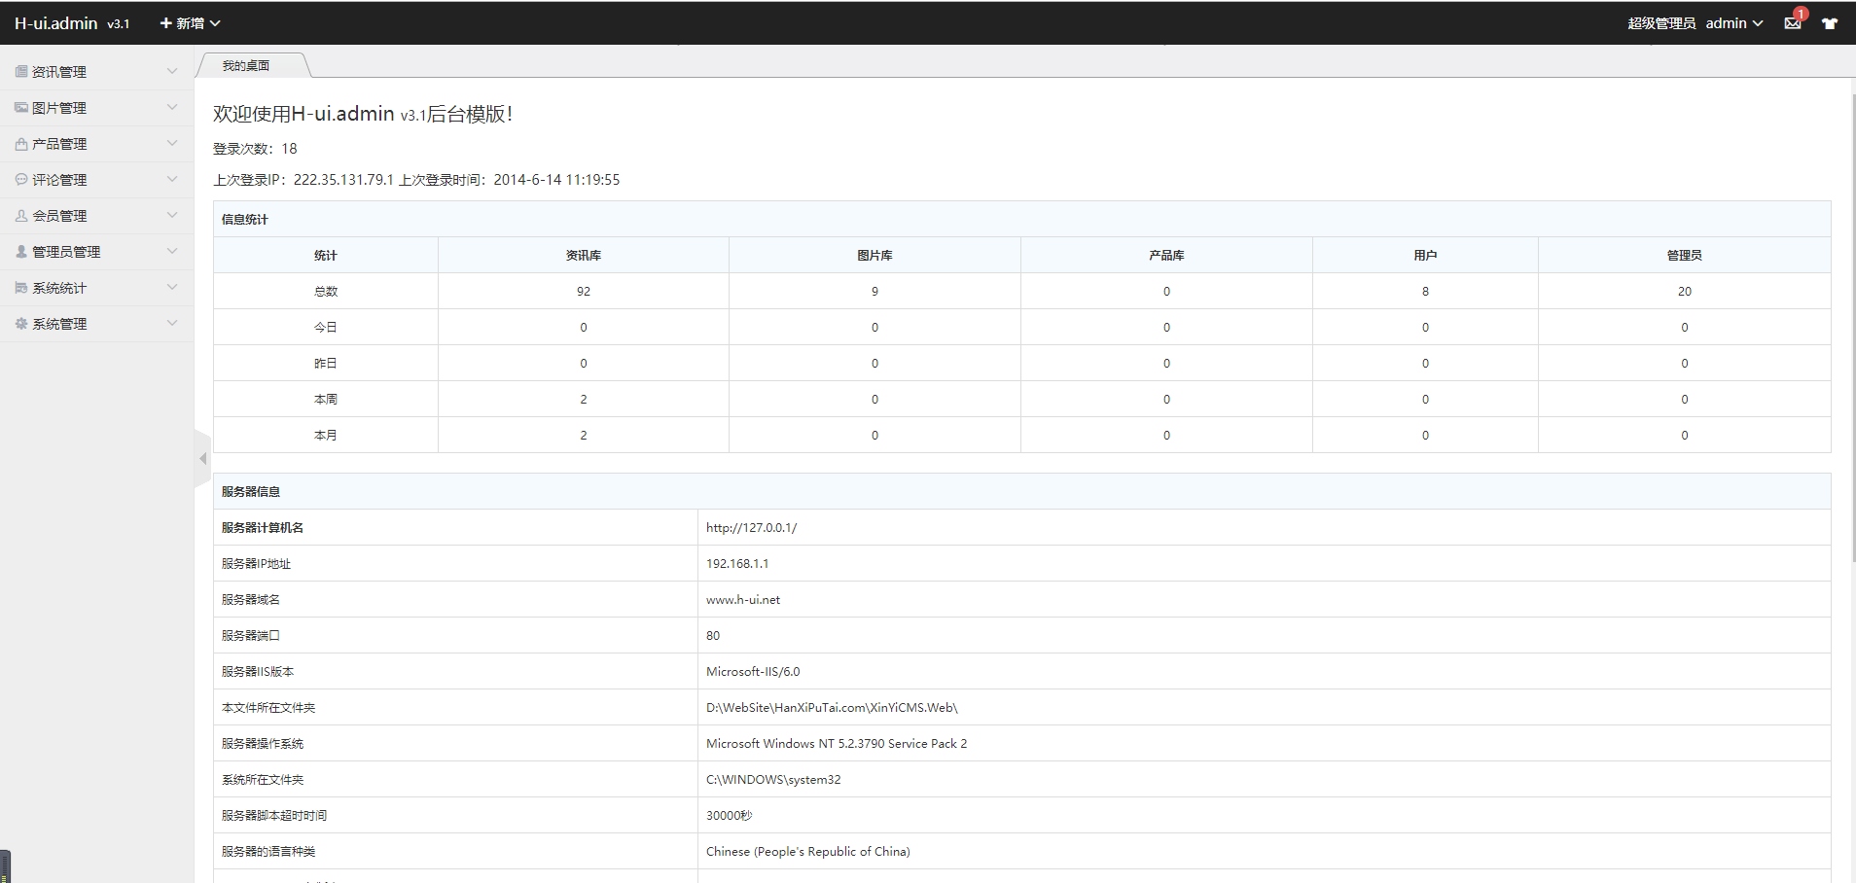Viewport: 1856px width, 883px height.
Task: Click the 评论管理 speech bubble icon
Action: pyautogui.click(x=21, y=180)
